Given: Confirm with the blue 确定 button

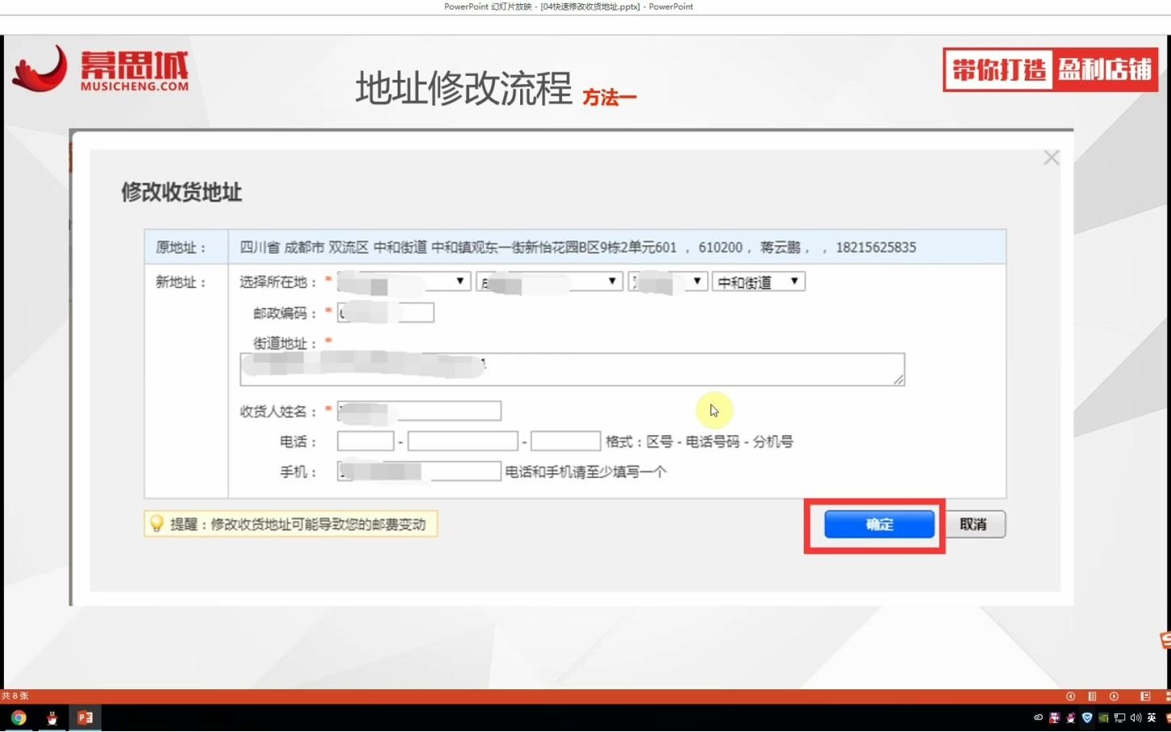Looking at the screenshot, I should [x=879, y=525].
